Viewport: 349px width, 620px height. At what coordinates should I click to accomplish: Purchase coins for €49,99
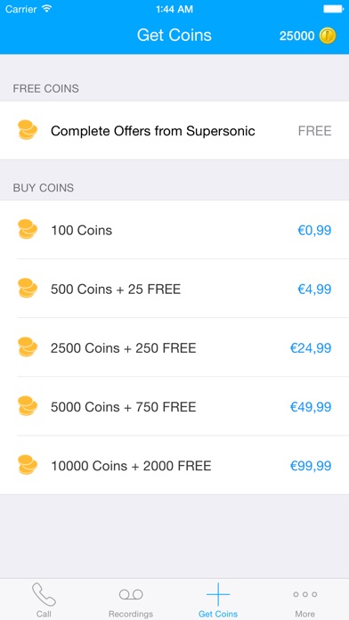(x=311, y=407)
